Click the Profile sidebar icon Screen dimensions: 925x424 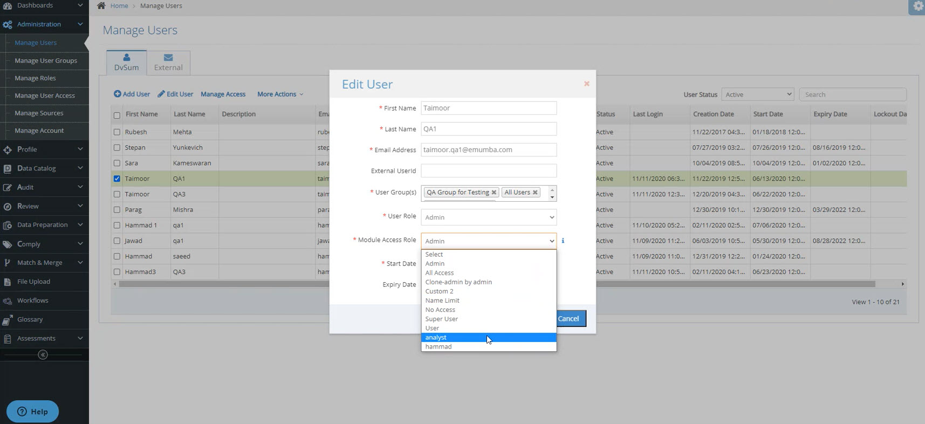pyautogui.click(x=8, y=149)
